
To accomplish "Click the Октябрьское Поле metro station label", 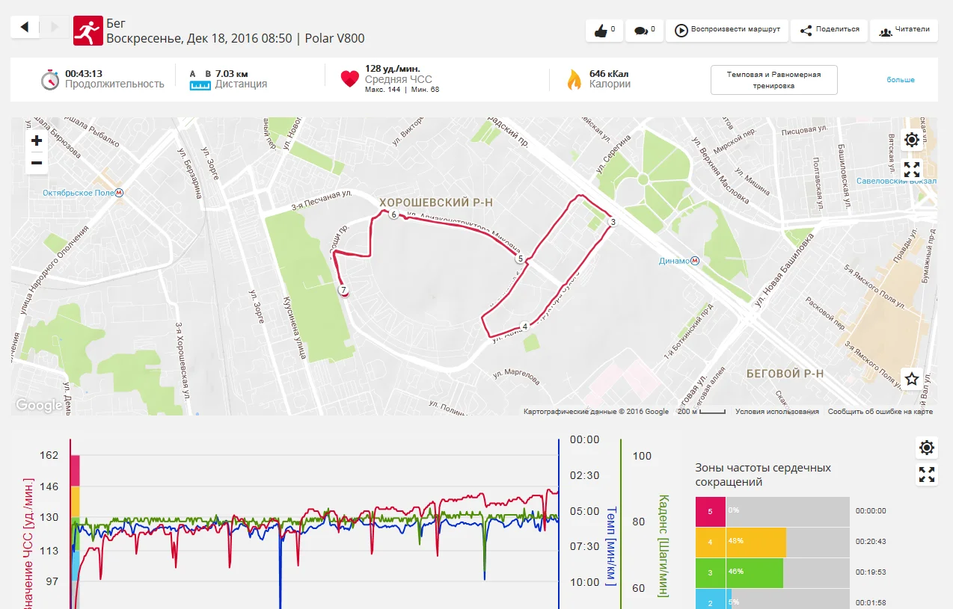I will tap(78, 193).
